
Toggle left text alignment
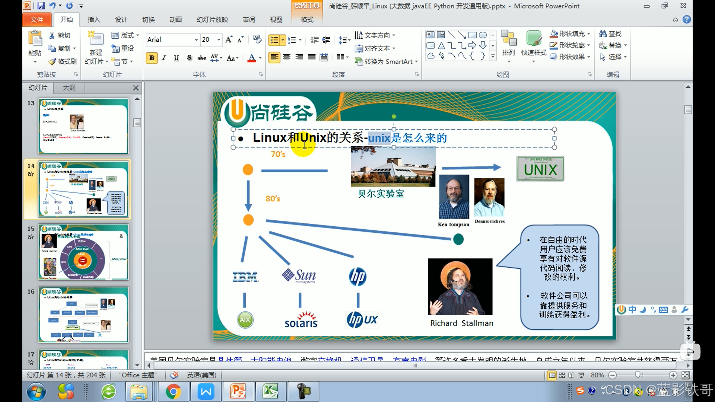[274, 57]
